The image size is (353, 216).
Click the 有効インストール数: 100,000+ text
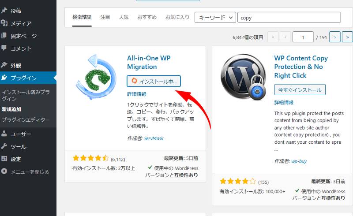pyautogui.click(x=252, y=191)
